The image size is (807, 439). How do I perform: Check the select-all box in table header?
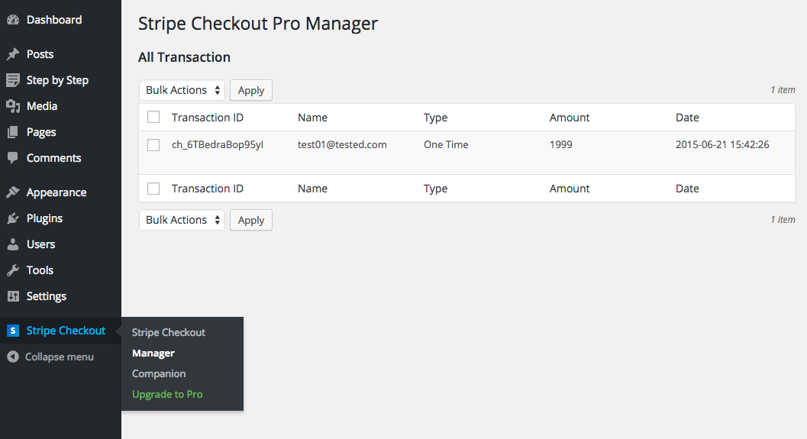click(153, 118)
